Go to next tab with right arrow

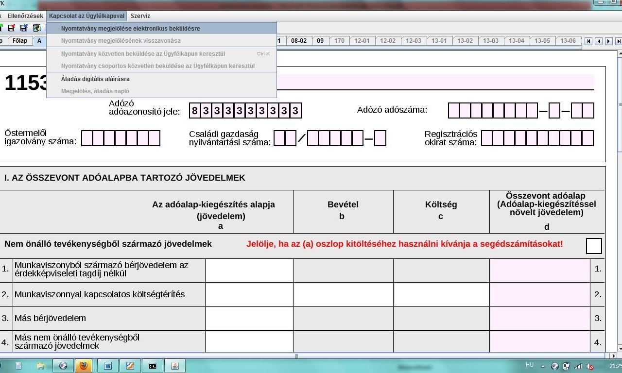(609, 41)
